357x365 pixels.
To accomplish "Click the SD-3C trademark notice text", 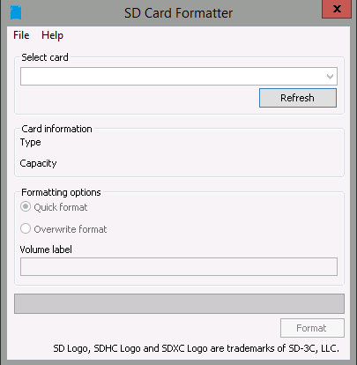I will [196, 348].
